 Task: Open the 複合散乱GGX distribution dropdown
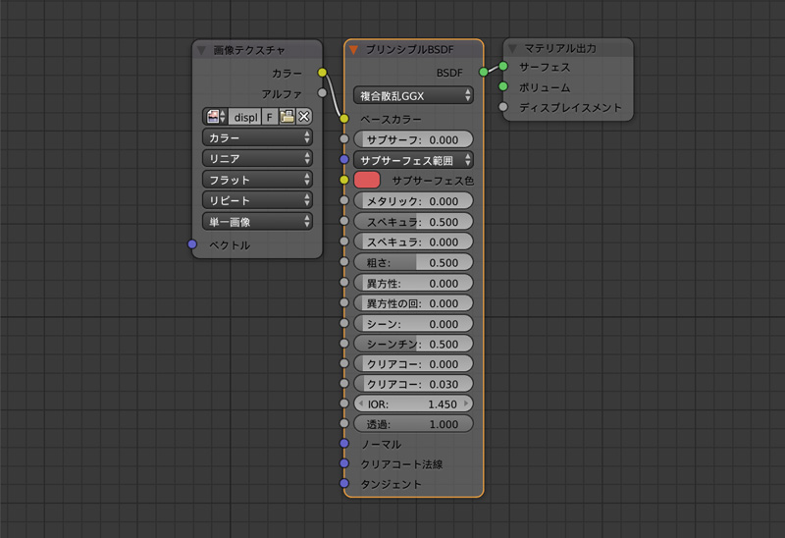pyautogui.click(x=413, y=95)
